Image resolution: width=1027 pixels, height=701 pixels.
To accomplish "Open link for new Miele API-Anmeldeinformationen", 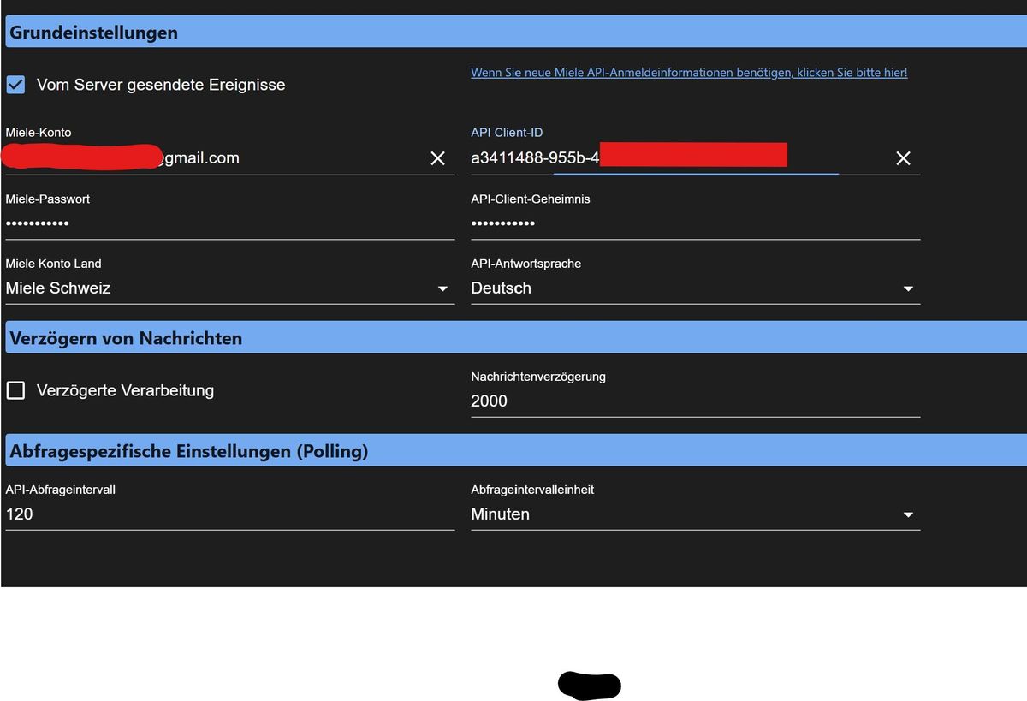I will 689,73.
